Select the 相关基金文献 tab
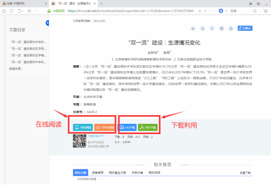Image resolution: width=271 pixels, height=185 pixels. (x=117, y=173)
